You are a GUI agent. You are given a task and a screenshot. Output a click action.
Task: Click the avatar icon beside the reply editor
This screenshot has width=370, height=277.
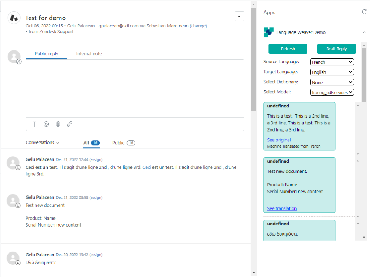pos(14,57)
